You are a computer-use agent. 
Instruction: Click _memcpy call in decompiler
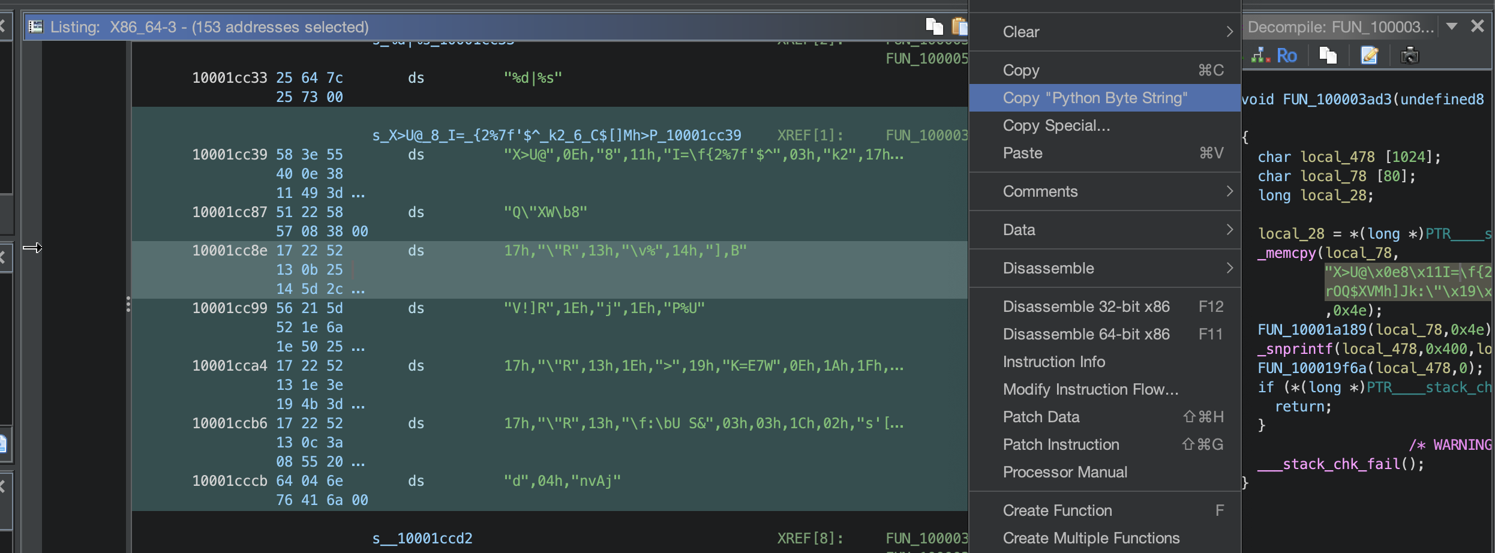(x=1287, y=253)
